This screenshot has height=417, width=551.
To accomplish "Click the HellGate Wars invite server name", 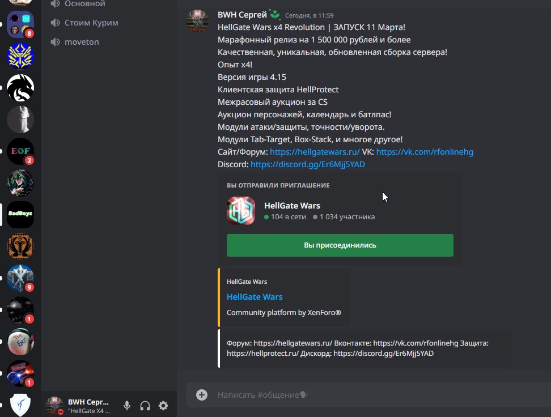I will [292, 206].
